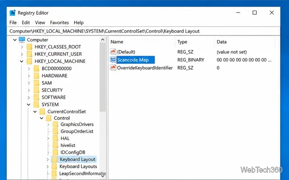Click the SAM folder icon

pos(36,83)
